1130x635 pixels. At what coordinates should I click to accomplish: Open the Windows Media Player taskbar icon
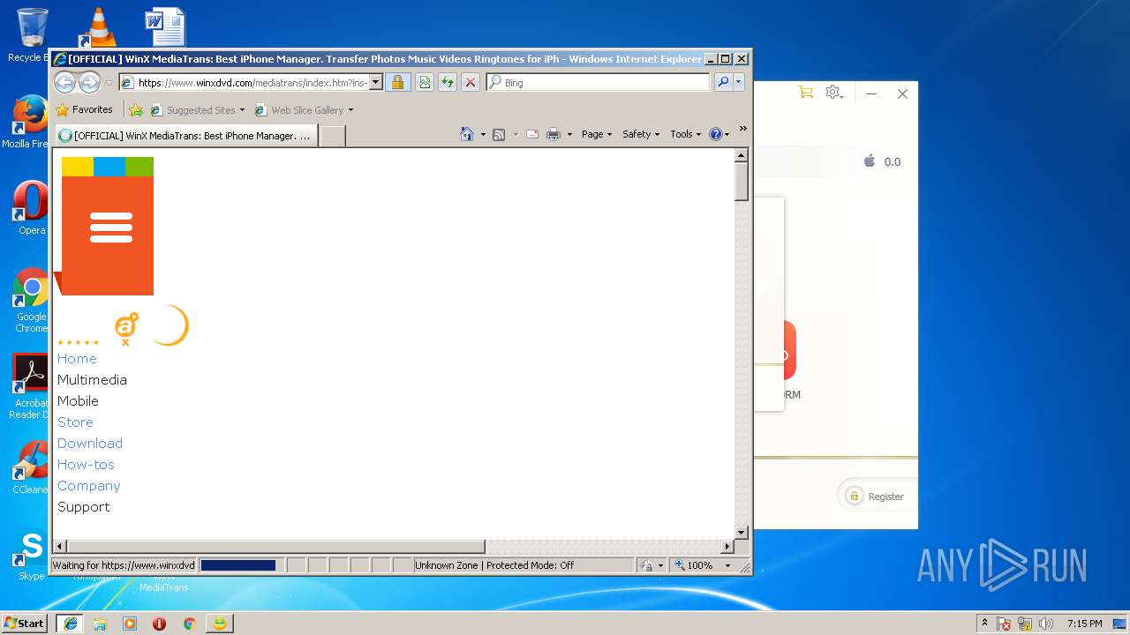pos(130,624)
